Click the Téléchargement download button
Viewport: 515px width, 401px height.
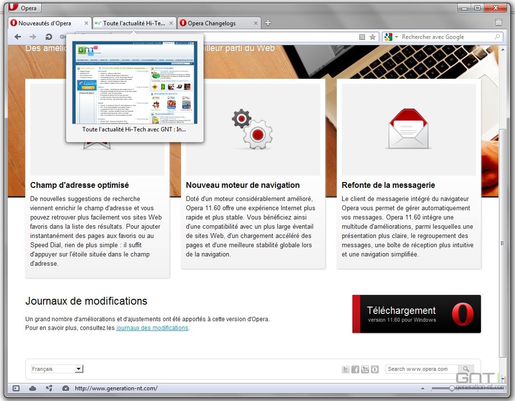pyautogui.click(x=416, y=314)
